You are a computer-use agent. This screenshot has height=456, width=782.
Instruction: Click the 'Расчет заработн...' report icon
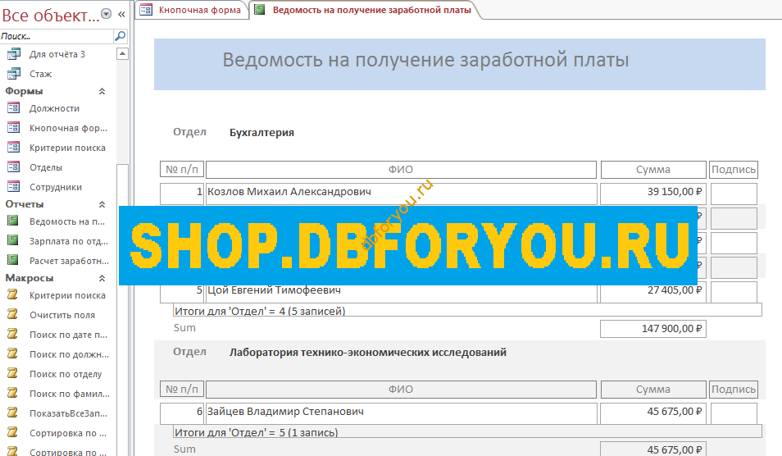tap(13, 261)
